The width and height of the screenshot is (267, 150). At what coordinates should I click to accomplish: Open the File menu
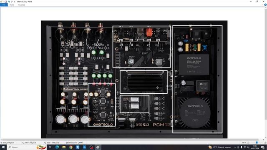4,5
